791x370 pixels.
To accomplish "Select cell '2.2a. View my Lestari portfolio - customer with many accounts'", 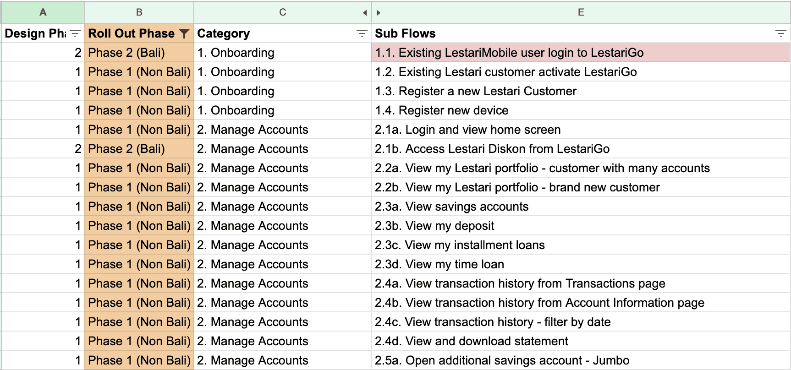I will (581, 168).
